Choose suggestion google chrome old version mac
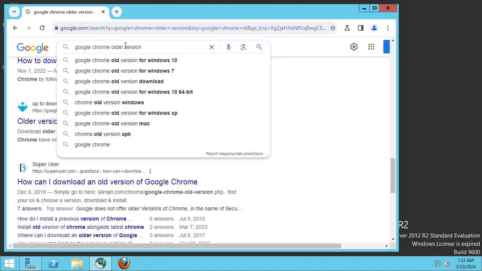Viewport: 482px width, 271px height. [163, 123]
